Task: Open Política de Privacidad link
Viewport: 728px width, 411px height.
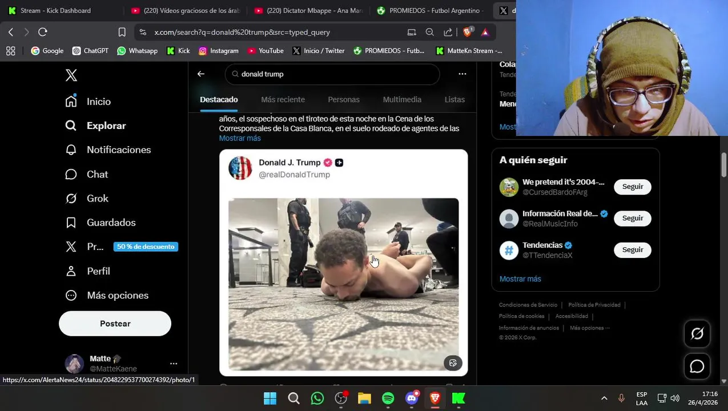Action: (x=594, y=305)
